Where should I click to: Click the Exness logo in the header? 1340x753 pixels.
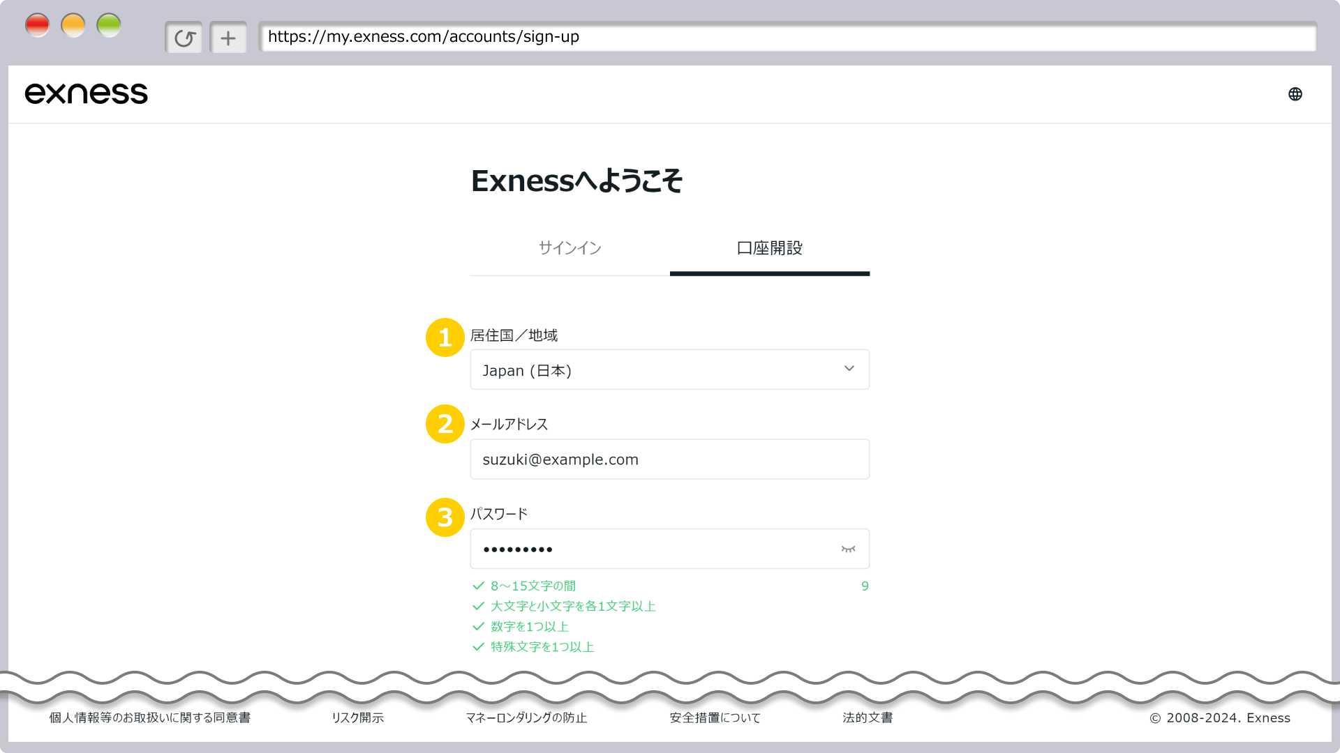(x=87, y=93)
